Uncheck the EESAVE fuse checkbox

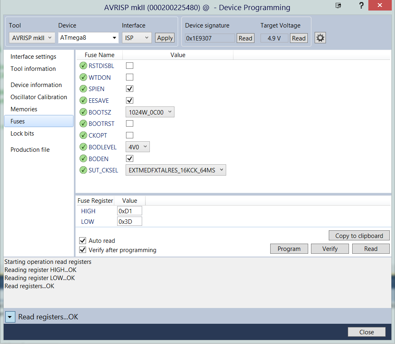(x=130, y=100)
